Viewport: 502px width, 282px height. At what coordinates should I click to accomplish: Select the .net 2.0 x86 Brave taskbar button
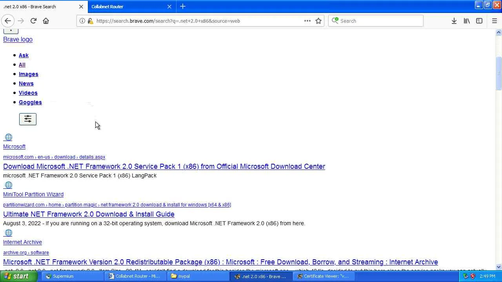[261, 276]
